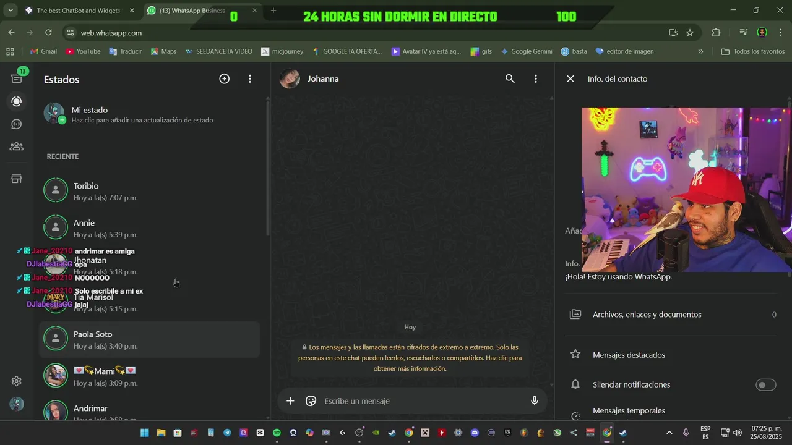The image size is (792, 445).
Task: Click Mi estado to add status update
Action: coord(150,114)
